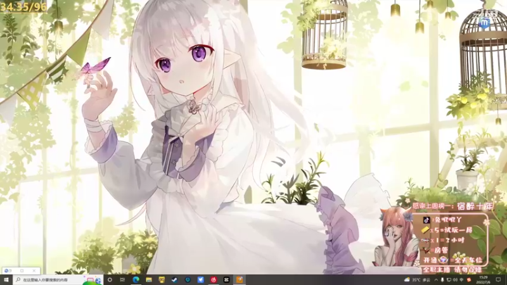Click the microphone tray icon
This screenshot has width=507, height=285.
(442, 280)
